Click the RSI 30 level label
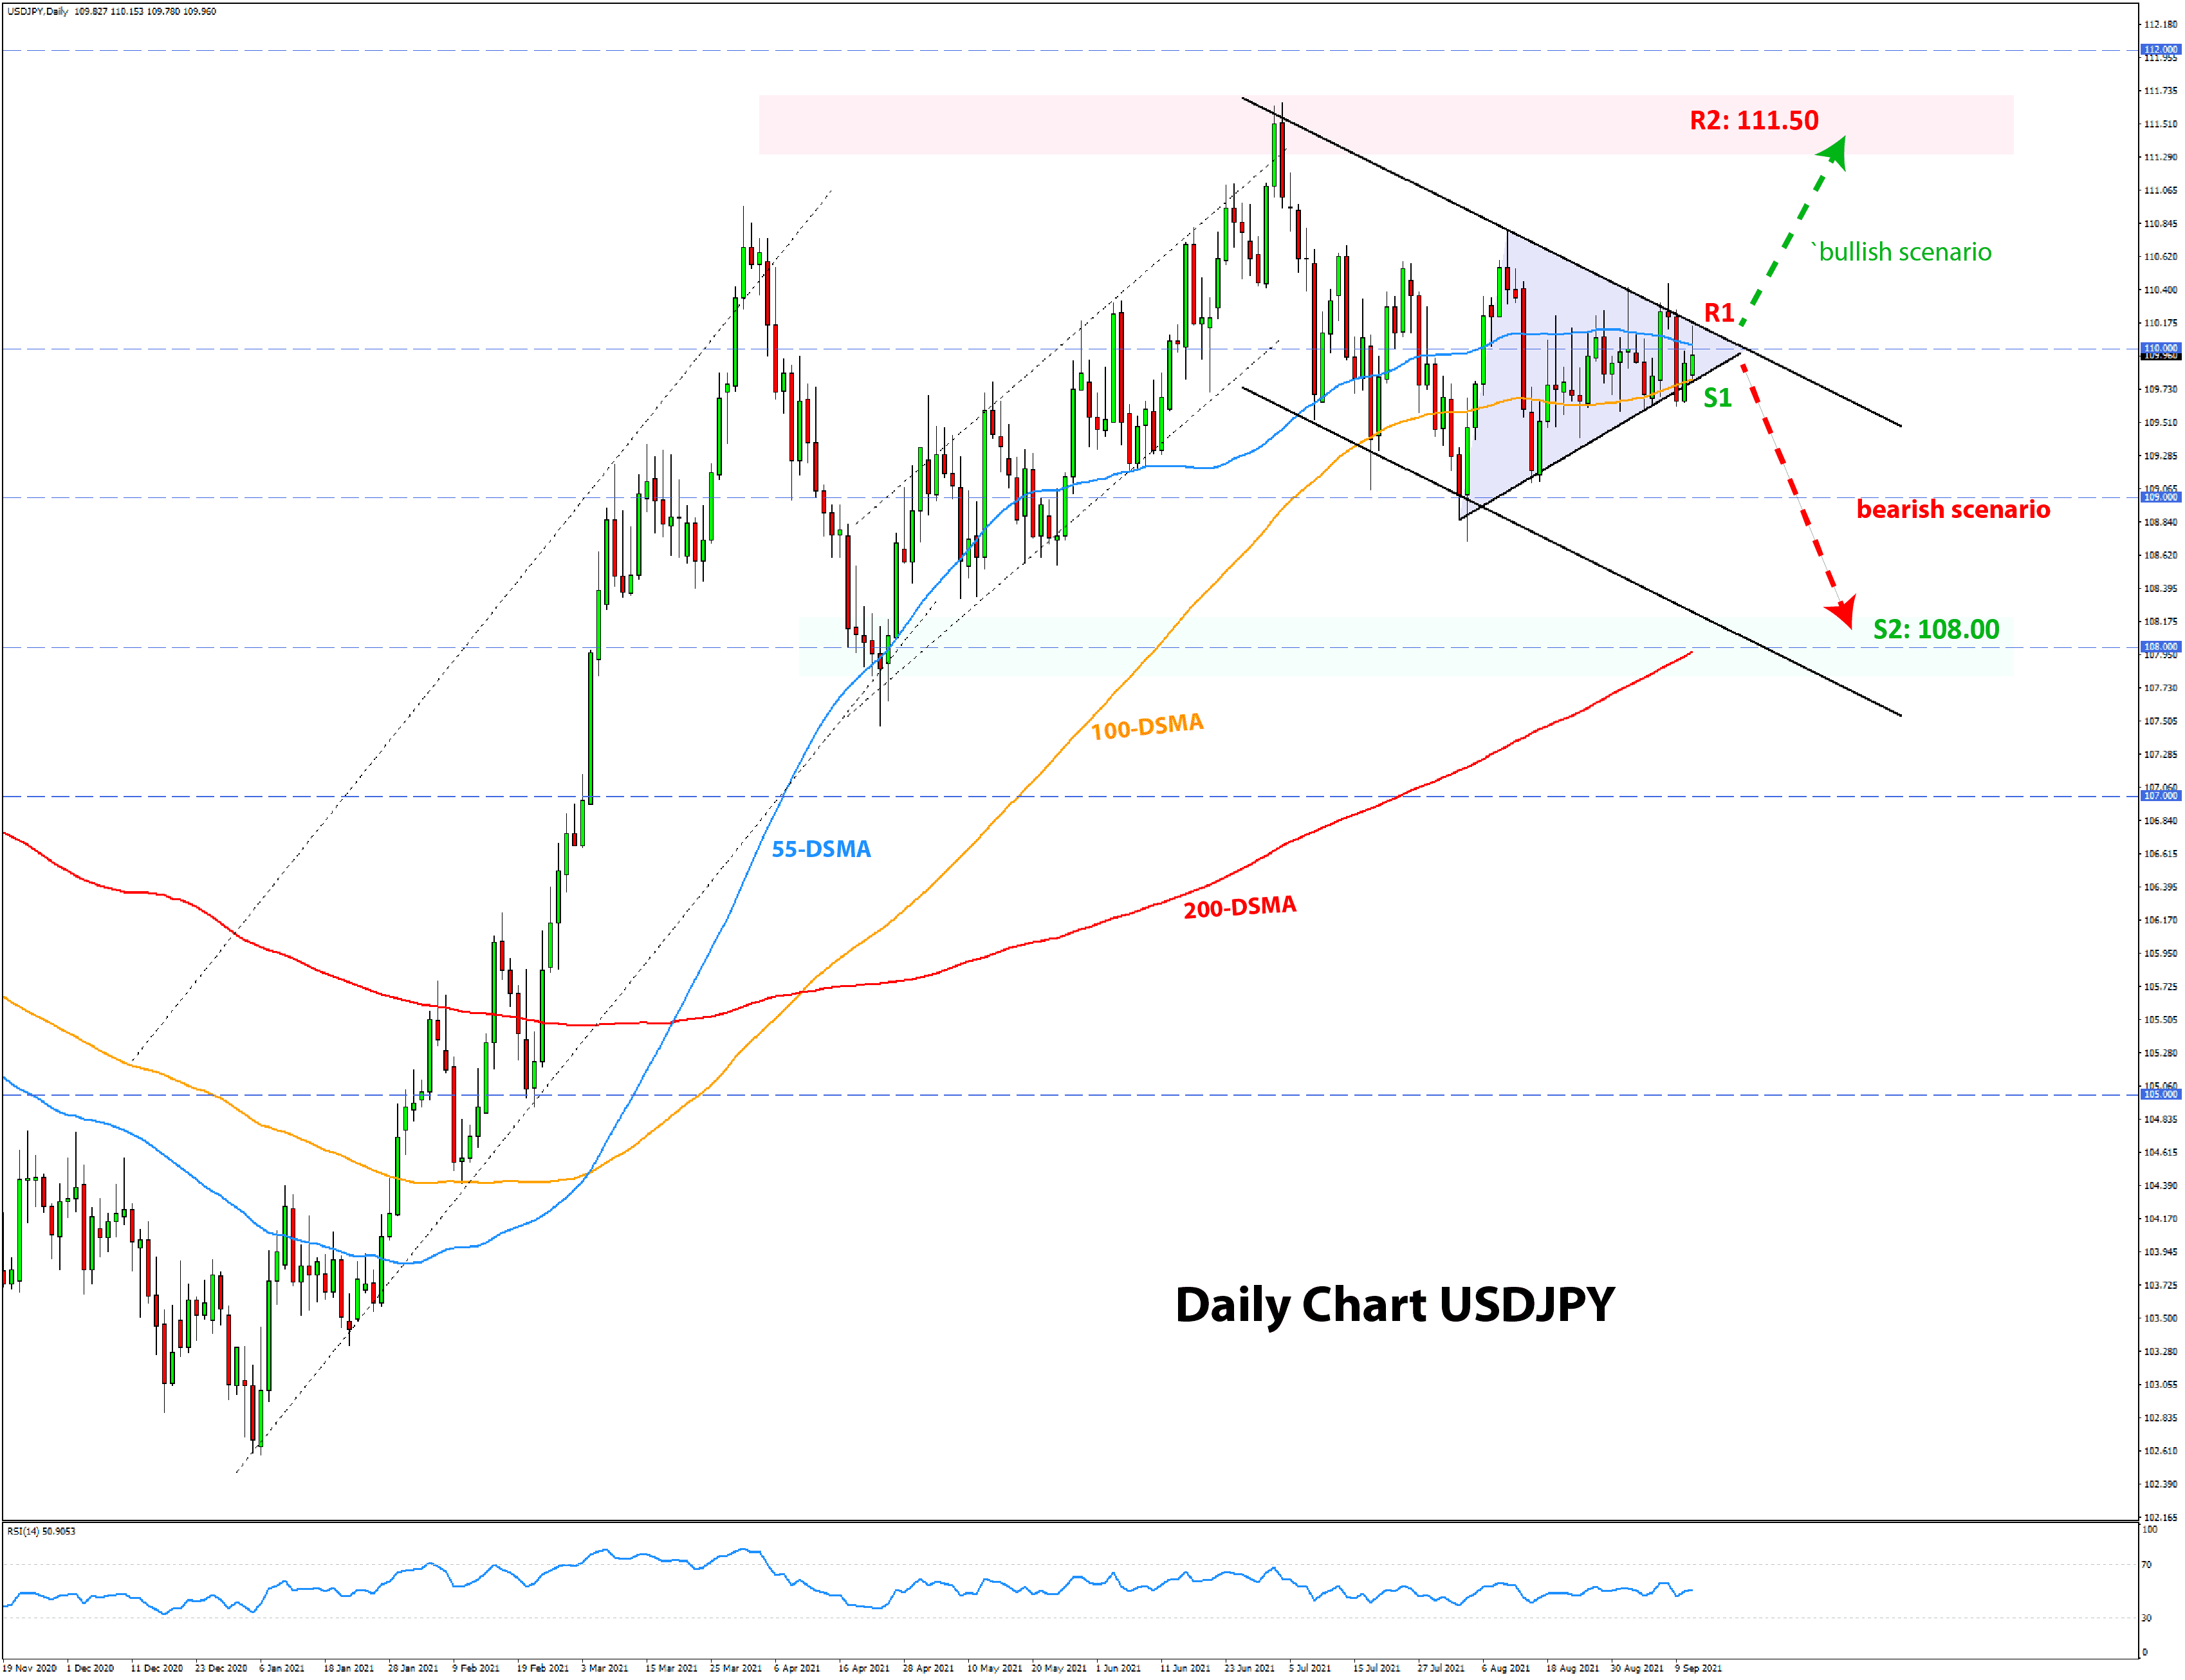 coord(2146,1619)
